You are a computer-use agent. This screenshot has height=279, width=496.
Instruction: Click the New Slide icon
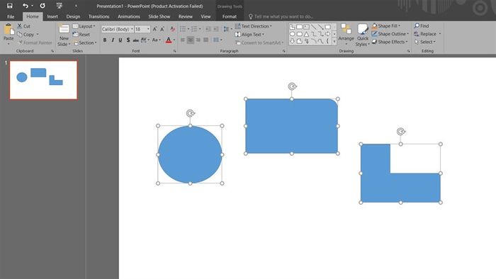click(x=64, y=29)
